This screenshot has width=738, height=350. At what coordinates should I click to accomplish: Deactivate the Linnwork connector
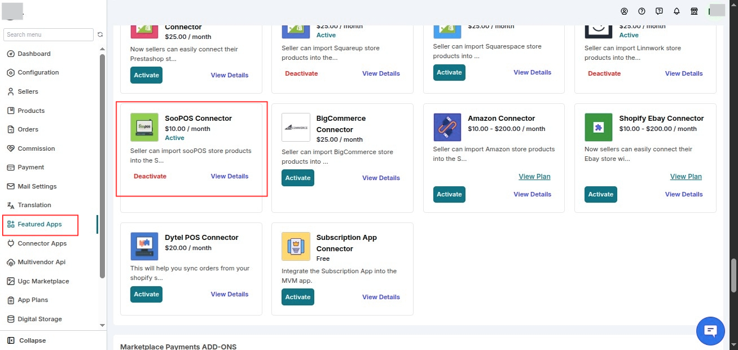click(x=604, y=73)
